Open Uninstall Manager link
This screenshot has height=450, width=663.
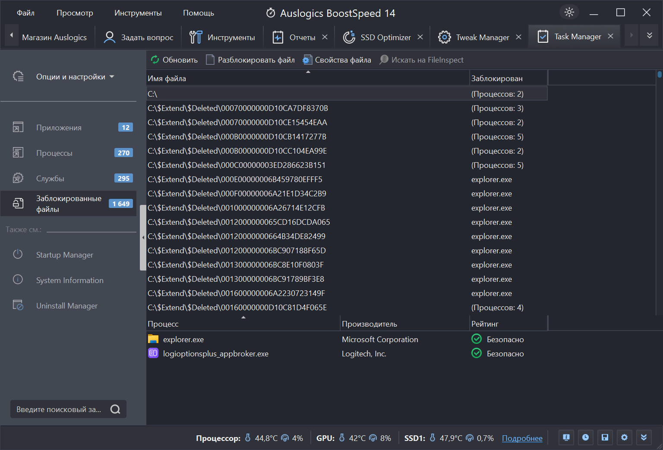[x=67, y=306]
